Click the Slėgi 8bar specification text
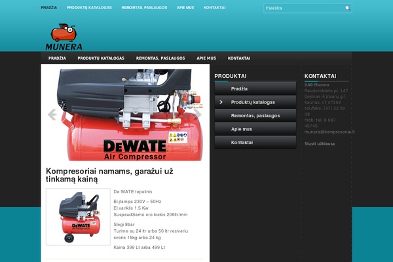Viewport: 393px width, 262px height. point(124,225)
